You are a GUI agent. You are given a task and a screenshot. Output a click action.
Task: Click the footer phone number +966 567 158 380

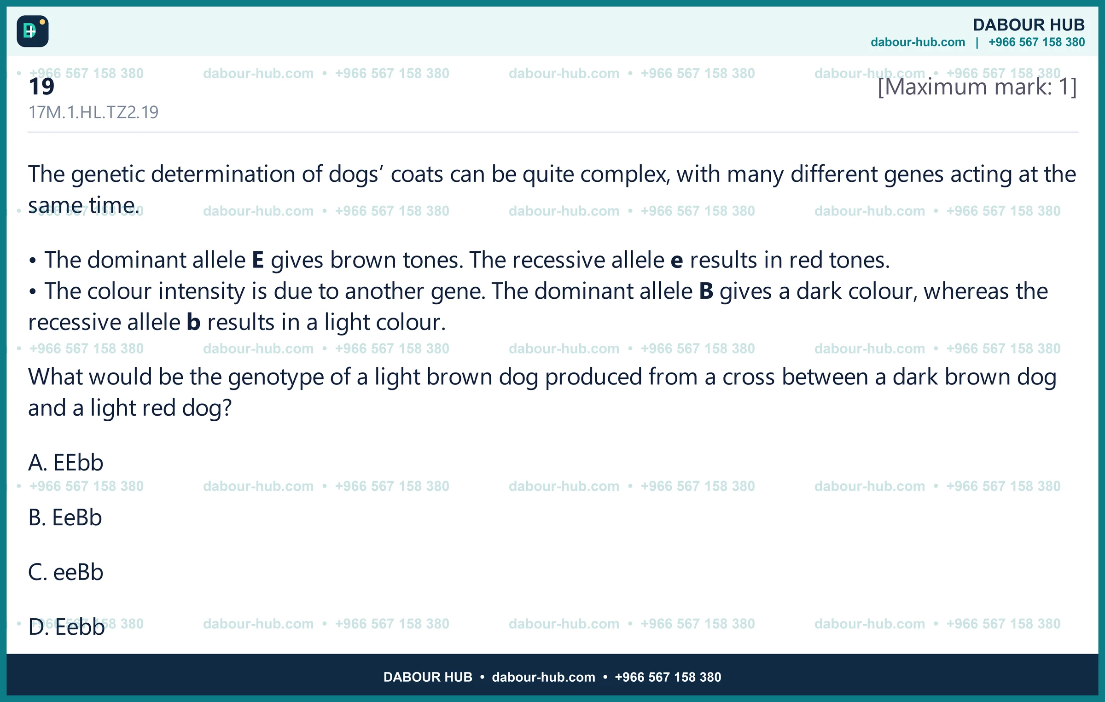[668, 677]
